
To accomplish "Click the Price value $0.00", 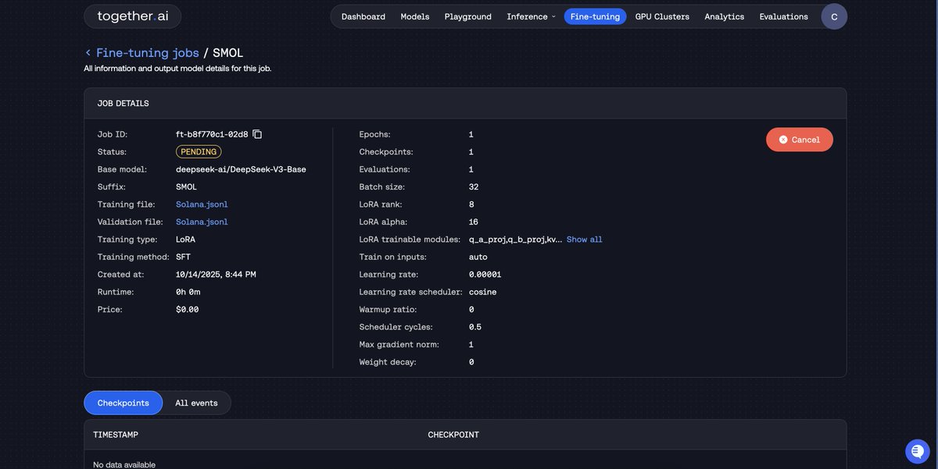I will tap(188, 310).
